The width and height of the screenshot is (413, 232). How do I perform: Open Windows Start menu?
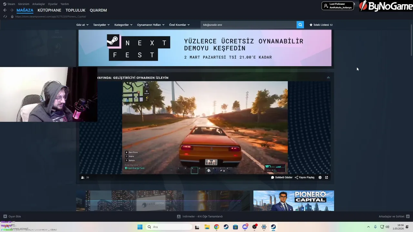pyautogui.click(x=140, y=227)
